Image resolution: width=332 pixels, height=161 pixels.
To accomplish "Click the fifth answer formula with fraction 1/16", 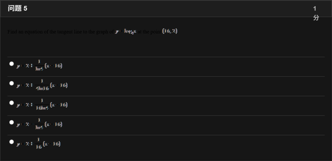I will 39,144.
